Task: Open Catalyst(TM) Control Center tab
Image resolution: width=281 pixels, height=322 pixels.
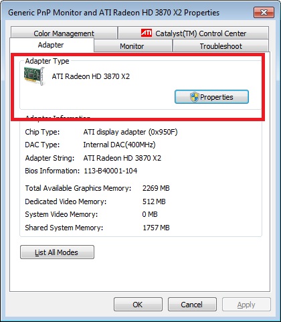Action: pyautogui.click(x=193, y=33)
